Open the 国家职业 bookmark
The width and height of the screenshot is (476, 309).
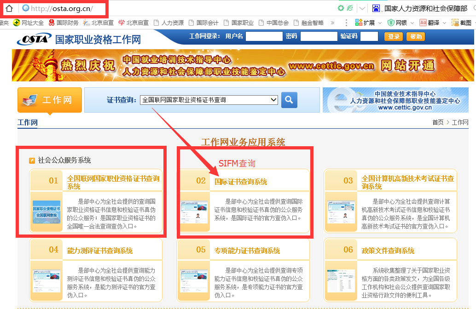238,23
